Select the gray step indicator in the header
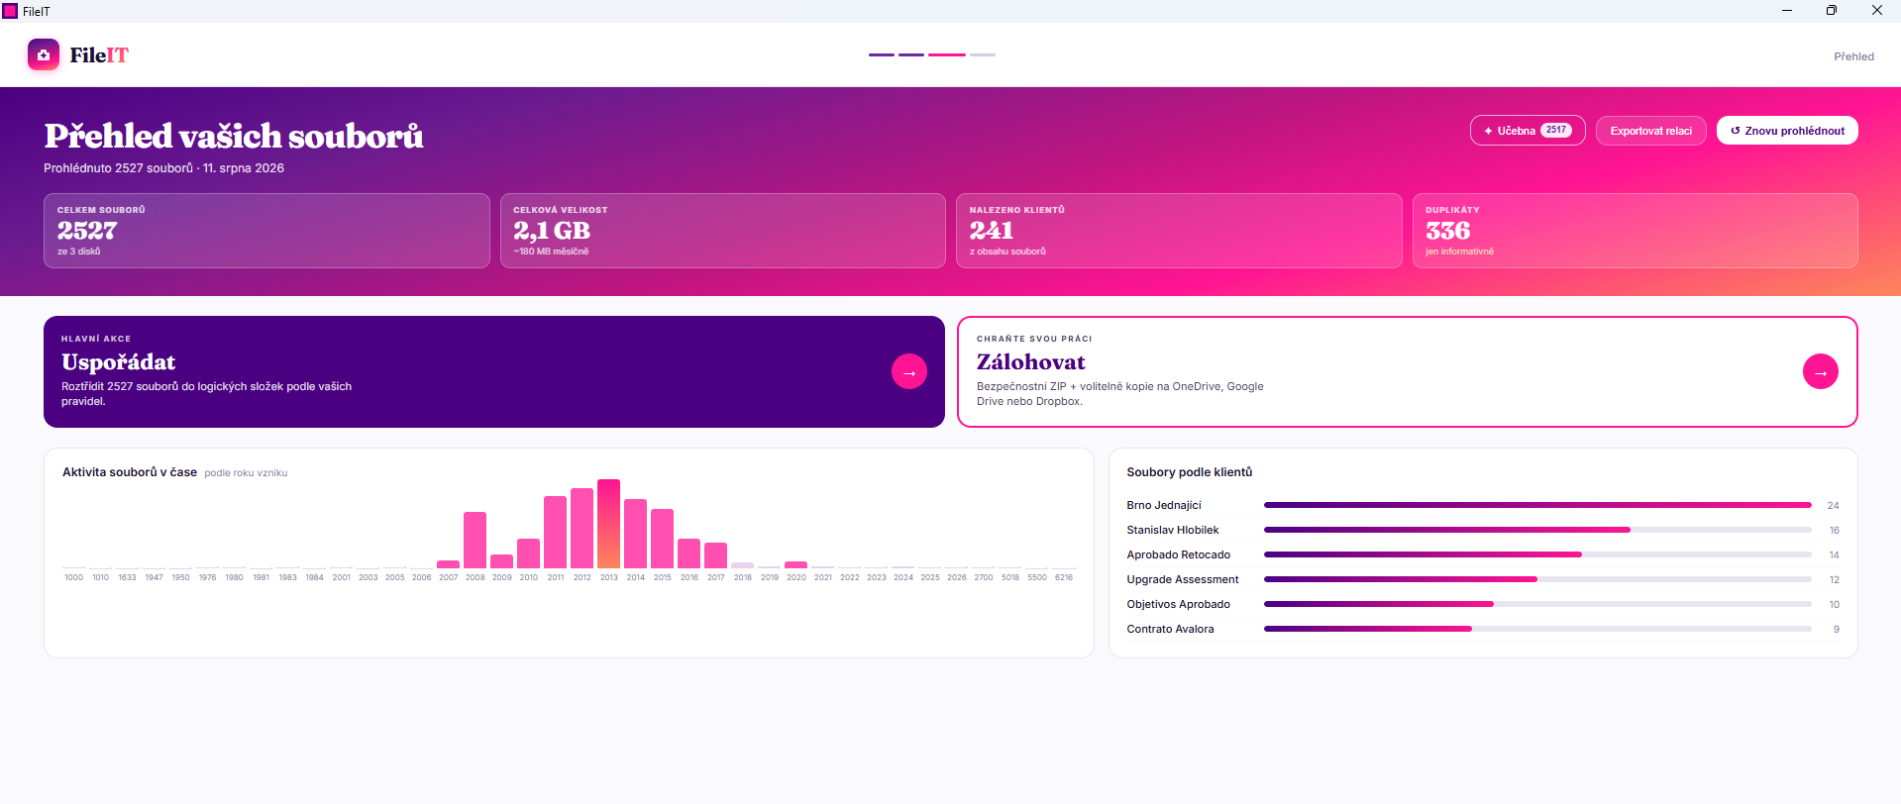1901x804 pixels. pos(983,54)
